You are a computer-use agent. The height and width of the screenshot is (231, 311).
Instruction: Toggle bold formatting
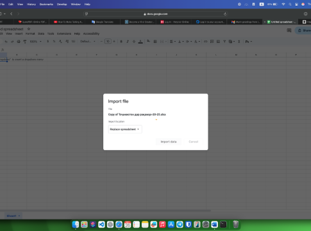(x=121, y=42)
